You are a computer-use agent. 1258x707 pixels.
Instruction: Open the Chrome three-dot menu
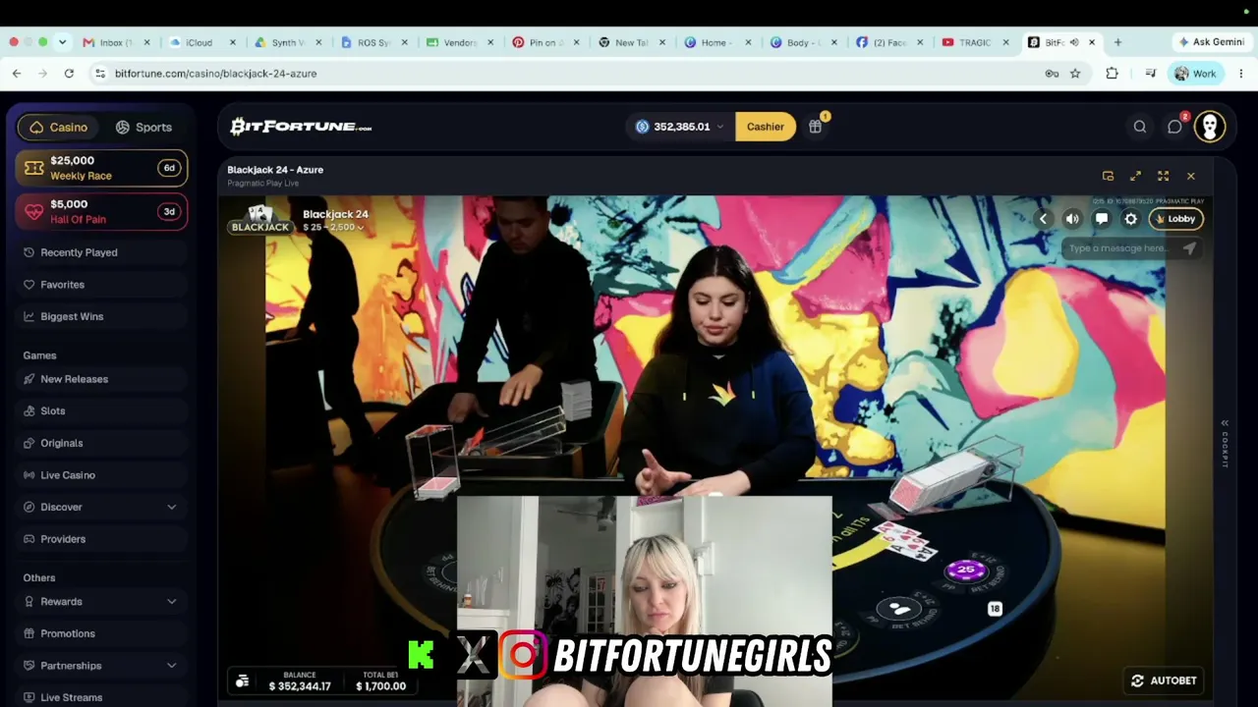pyautogui.click(x=1241, y=74)
